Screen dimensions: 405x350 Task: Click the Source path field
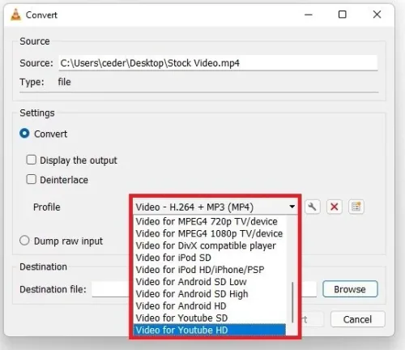(218, 63)
